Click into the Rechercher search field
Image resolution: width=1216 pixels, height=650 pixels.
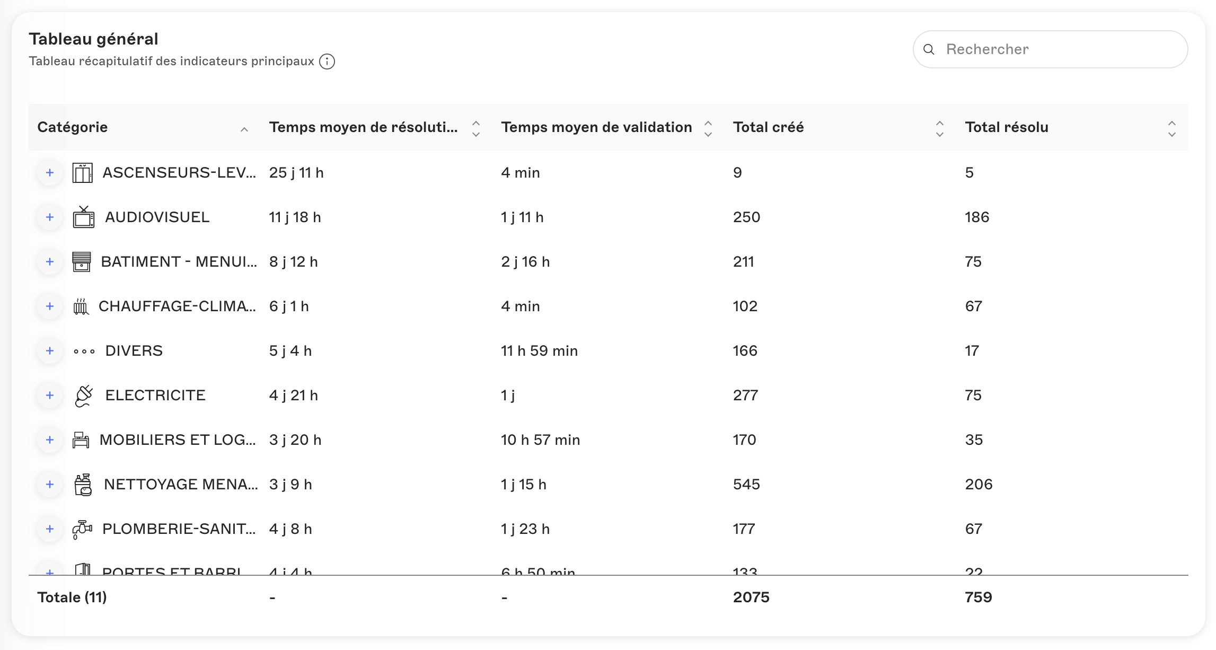coord(1050,49)
